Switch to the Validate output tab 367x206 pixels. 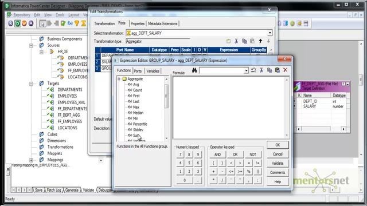[88, 190]
